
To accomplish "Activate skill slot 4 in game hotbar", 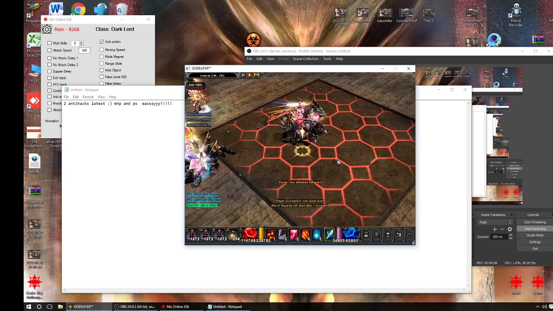I will [x=305, y=235].
